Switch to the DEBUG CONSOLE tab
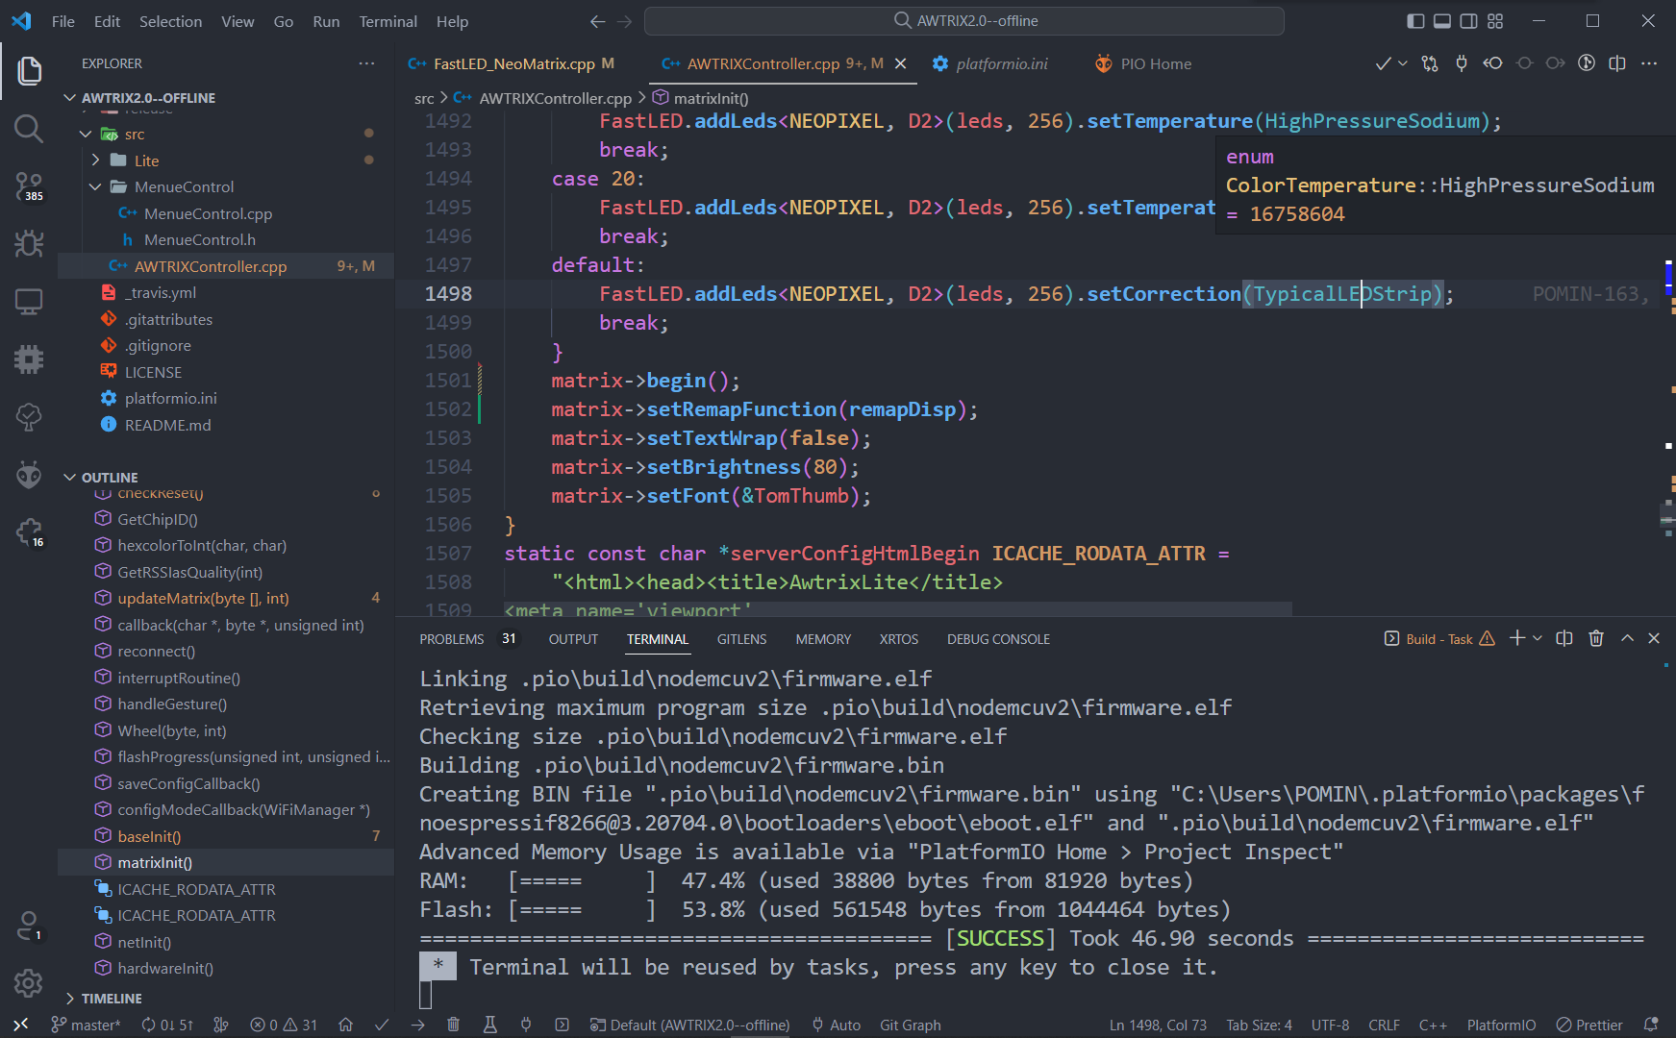1676x1038 pixels. (x=998, y=639)
